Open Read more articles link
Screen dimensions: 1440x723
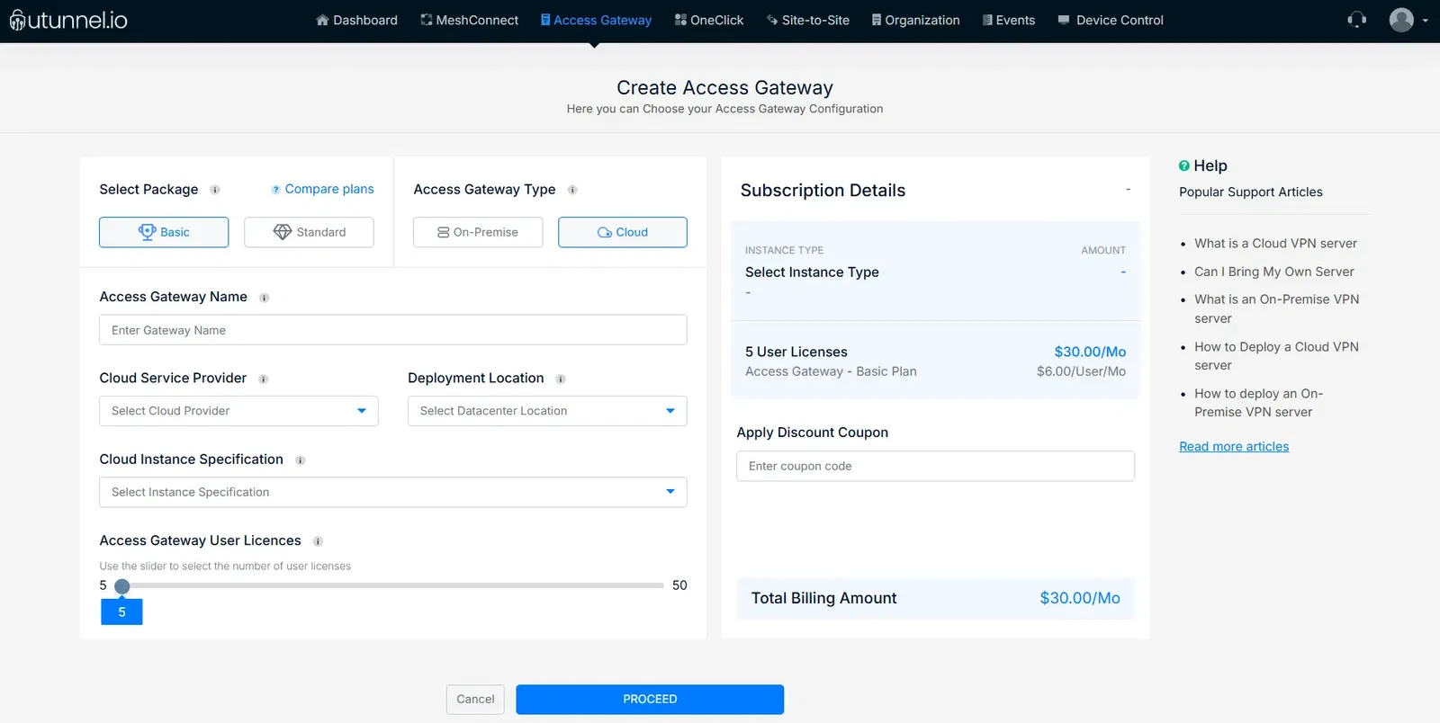[1234, 447]
